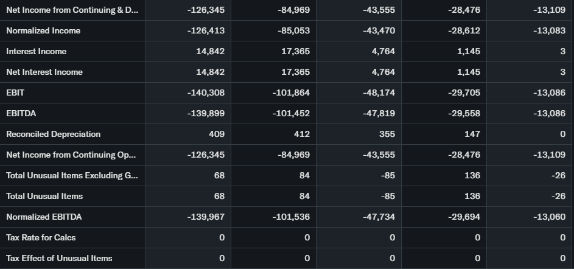The width and height of the screenshot is (574, 269).
Task: Click the "Net Interest Income" row label
Action: click(x=44, y=72)
